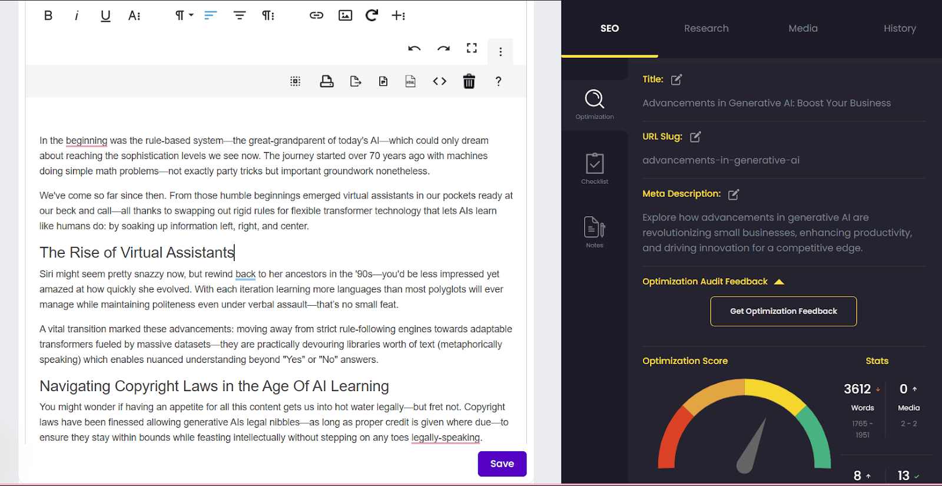Screen dimensions: 942x486
Task: Insert a hyperlink with link icon
Action: click(317, 16)
